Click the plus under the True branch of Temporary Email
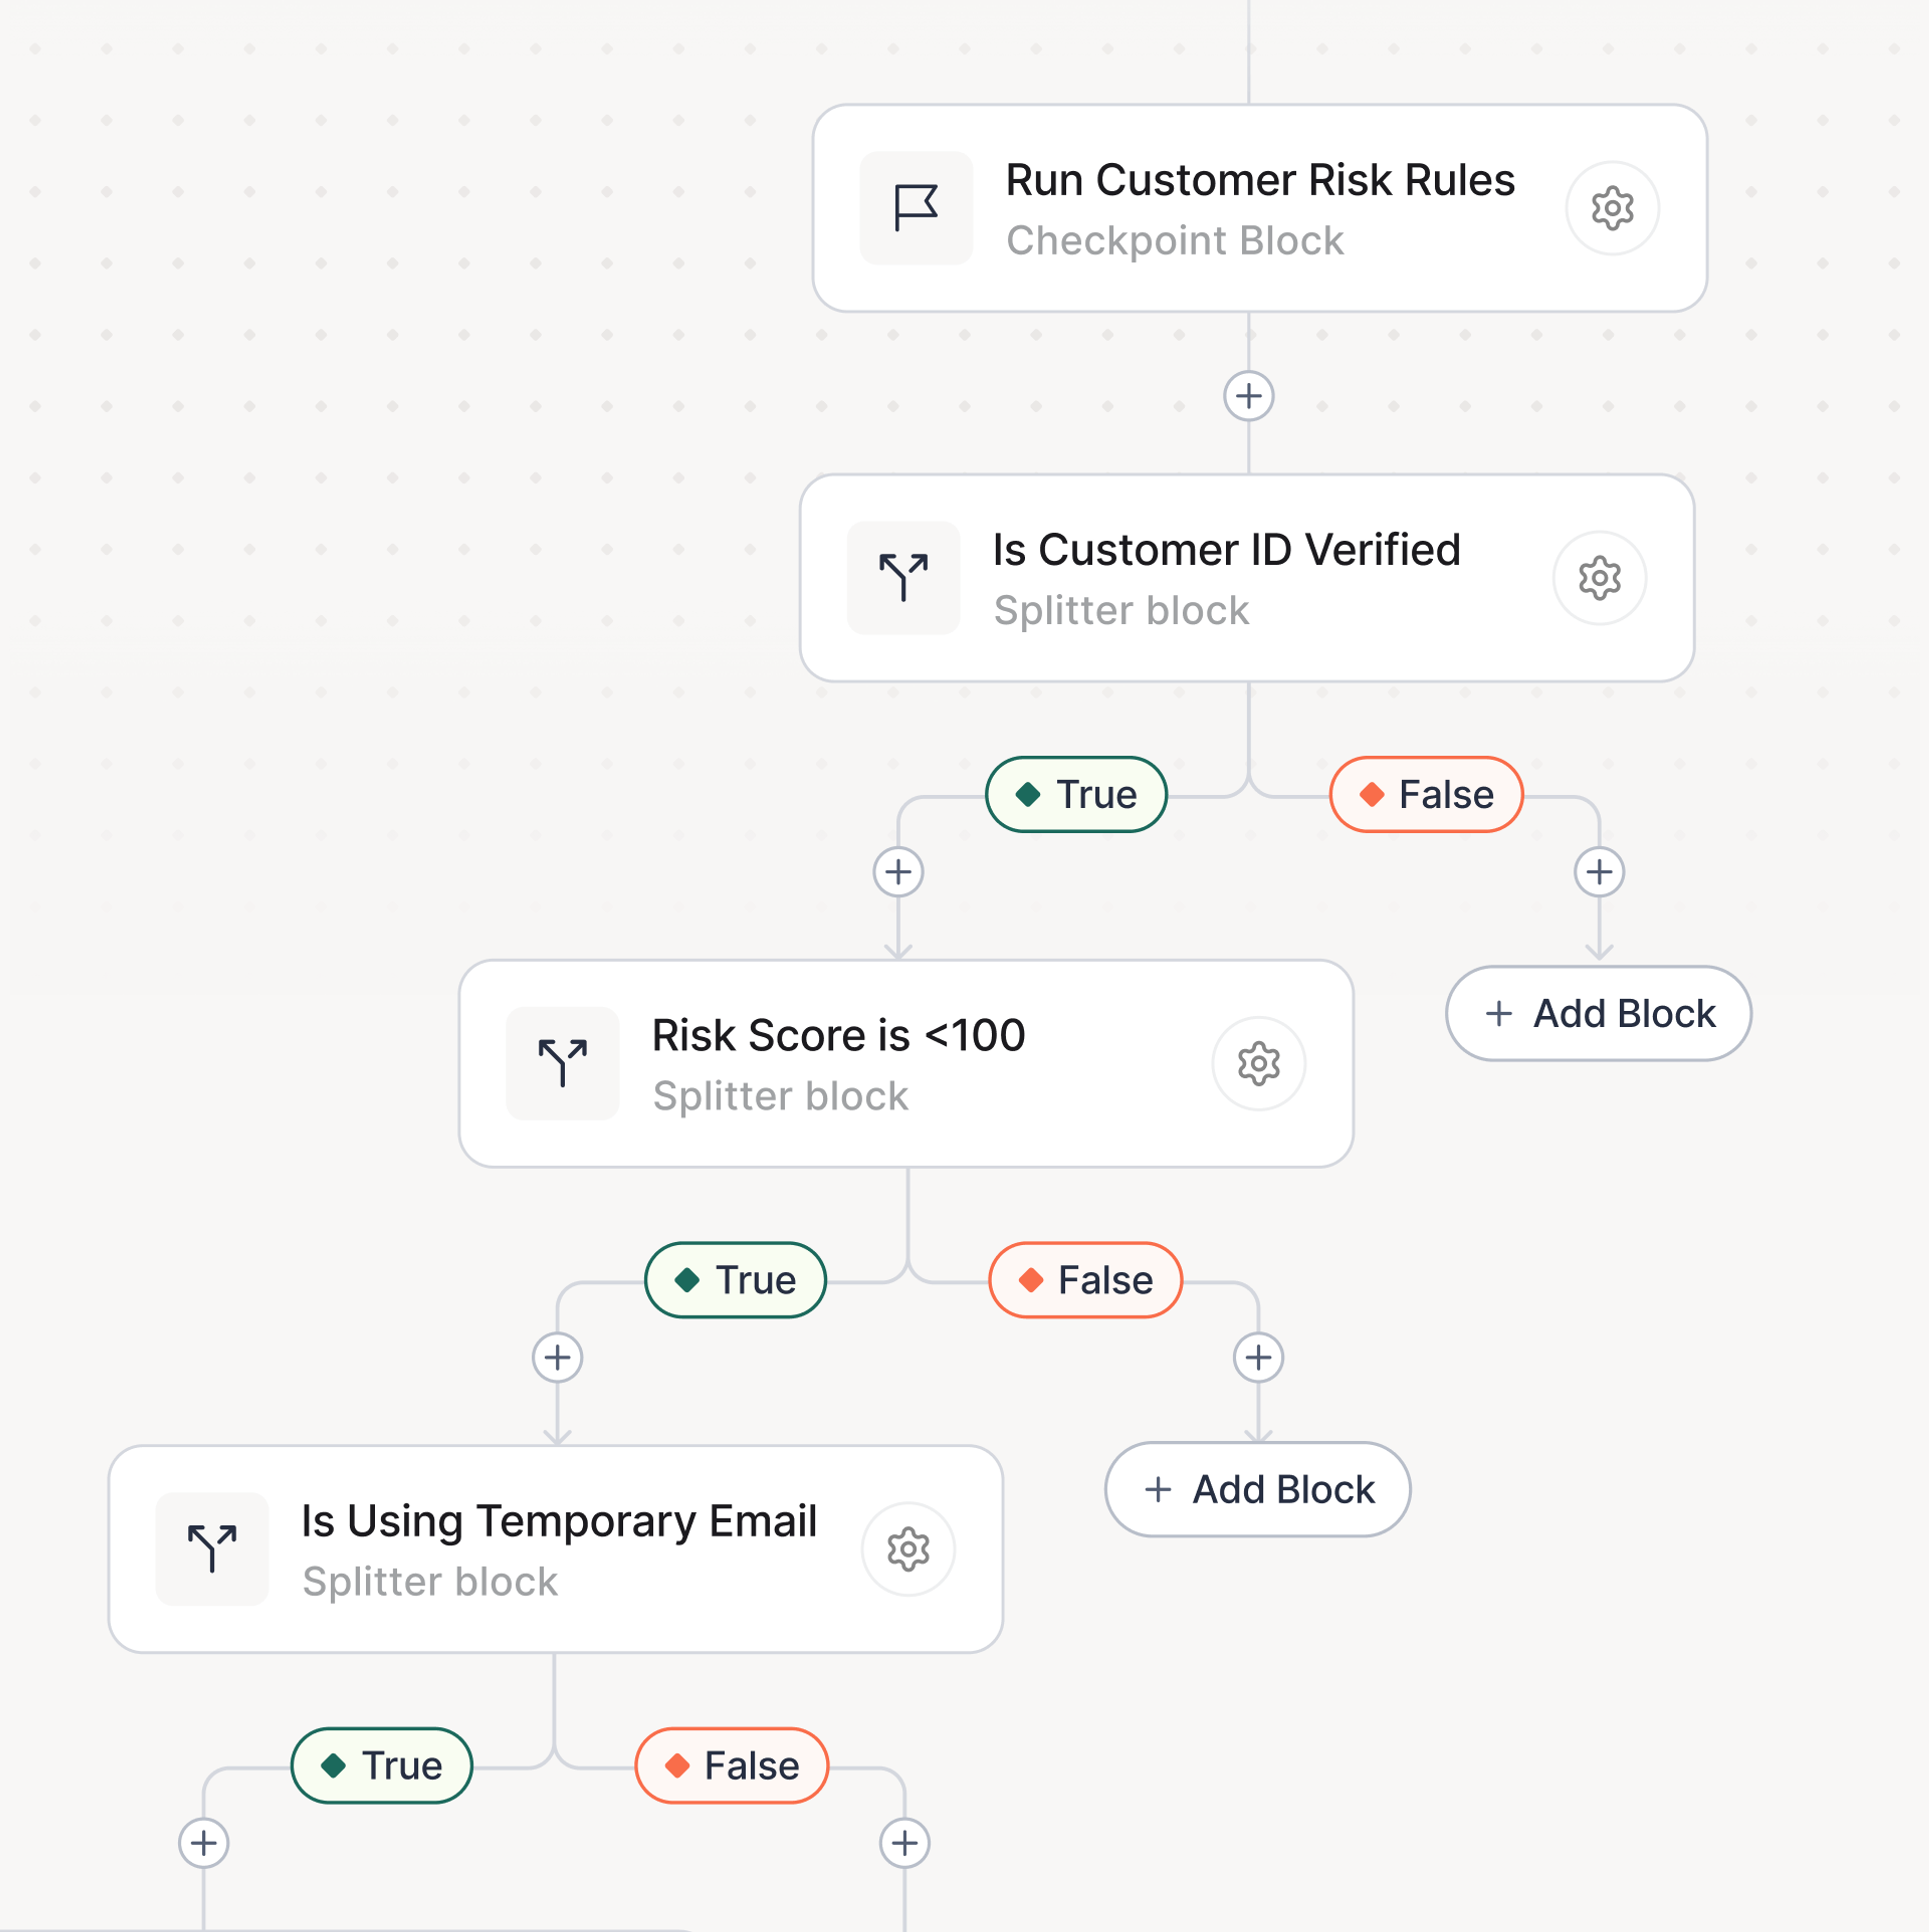Viewport: 1929px width, 1932px height. [203, 1842]
